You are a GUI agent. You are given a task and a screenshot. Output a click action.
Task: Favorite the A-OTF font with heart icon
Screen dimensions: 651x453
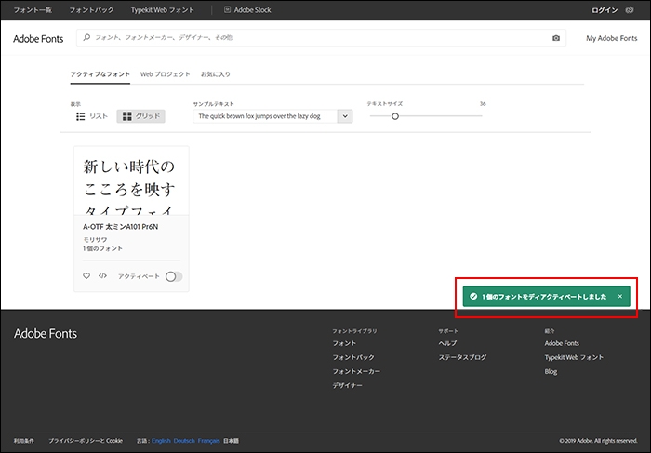(x=86, y=275)
